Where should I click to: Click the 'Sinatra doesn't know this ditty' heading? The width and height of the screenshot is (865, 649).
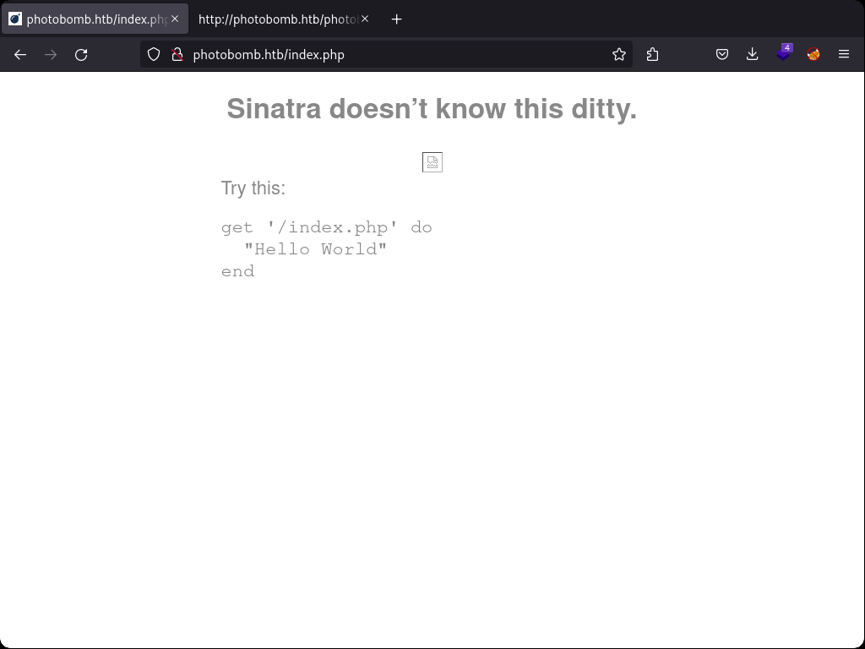432,109
